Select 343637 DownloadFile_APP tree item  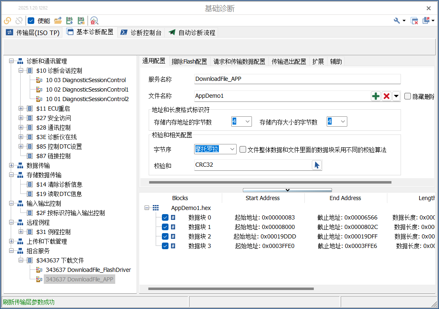pyautogui.click(x=79, y=279)
